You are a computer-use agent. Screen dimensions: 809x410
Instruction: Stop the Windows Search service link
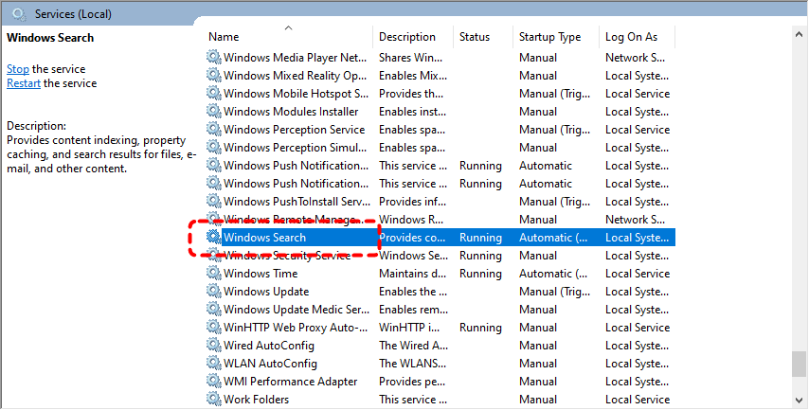coord(18,69)
